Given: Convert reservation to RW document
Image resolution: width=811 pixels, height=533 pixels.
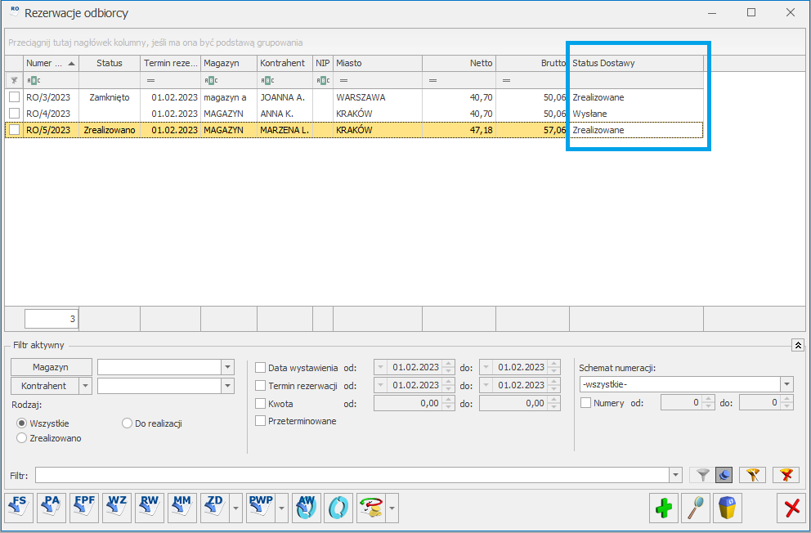Looking at the screenshot, I should tap(150, 508).
